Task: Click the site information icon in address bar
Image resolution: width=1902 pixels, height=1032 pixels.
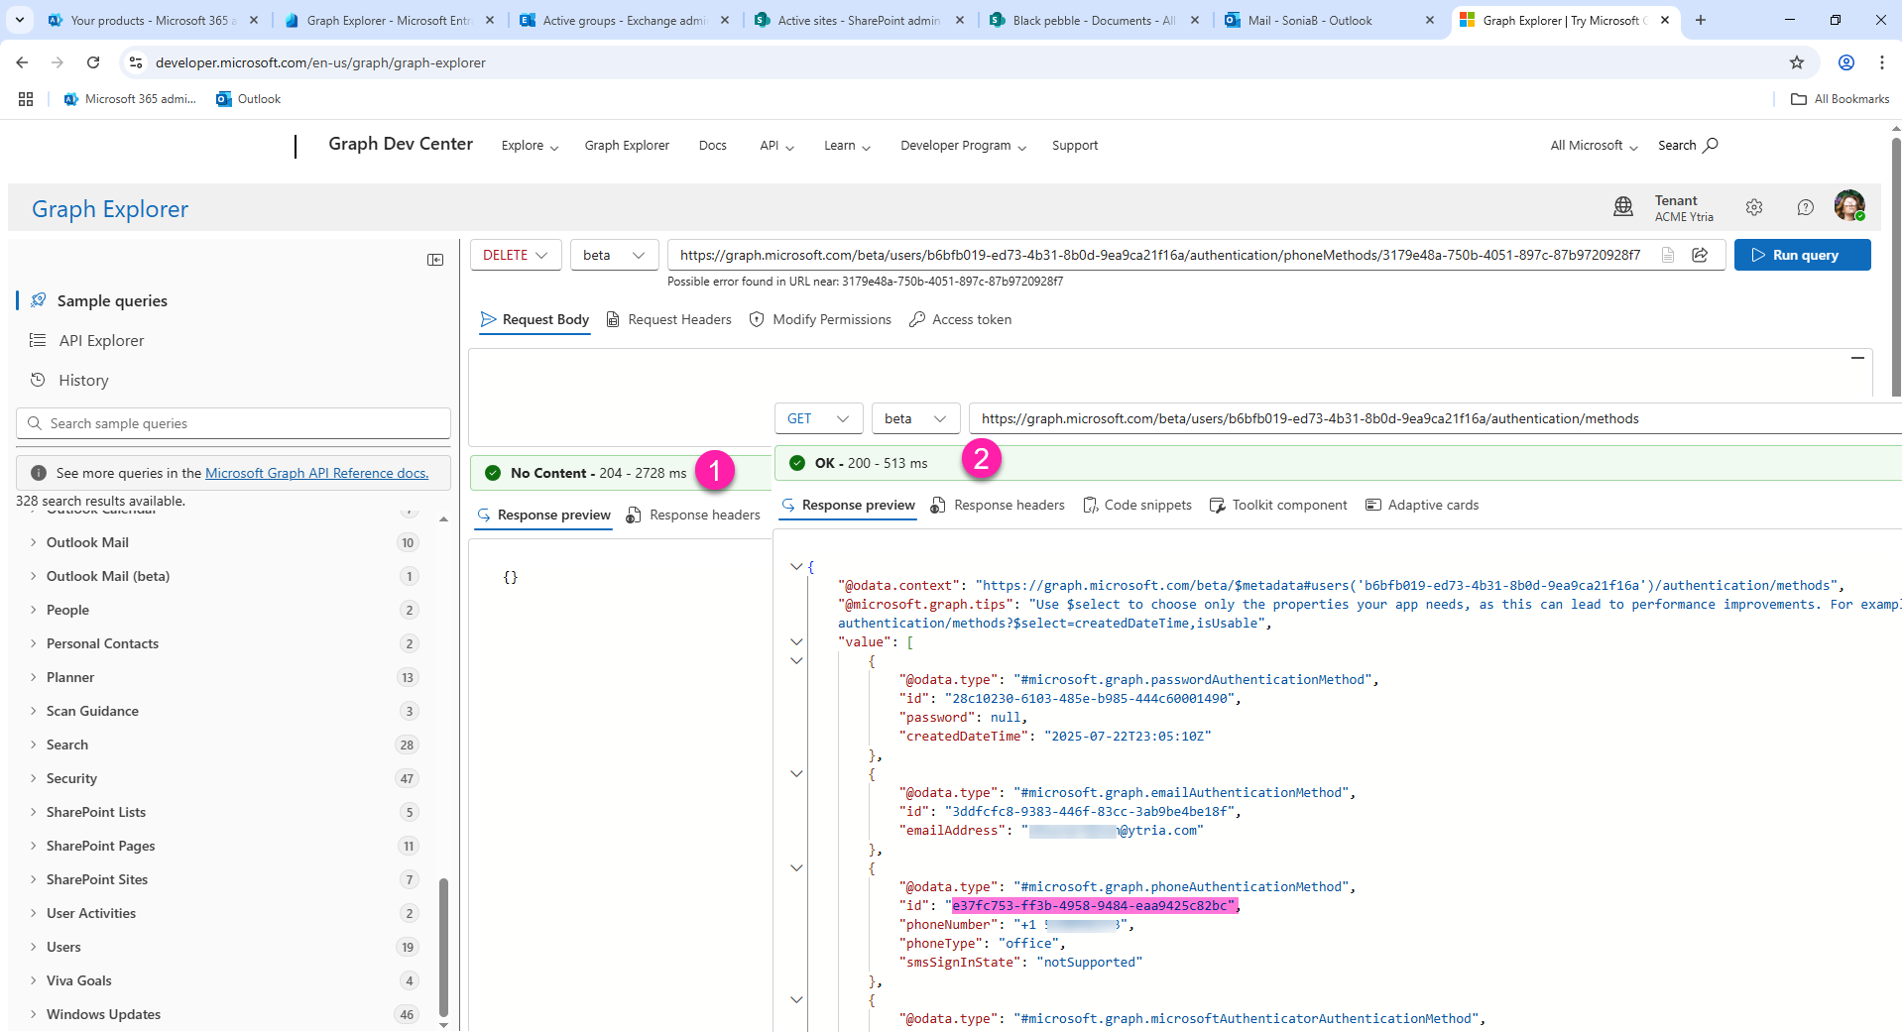Action: click(x=136, y=62)
